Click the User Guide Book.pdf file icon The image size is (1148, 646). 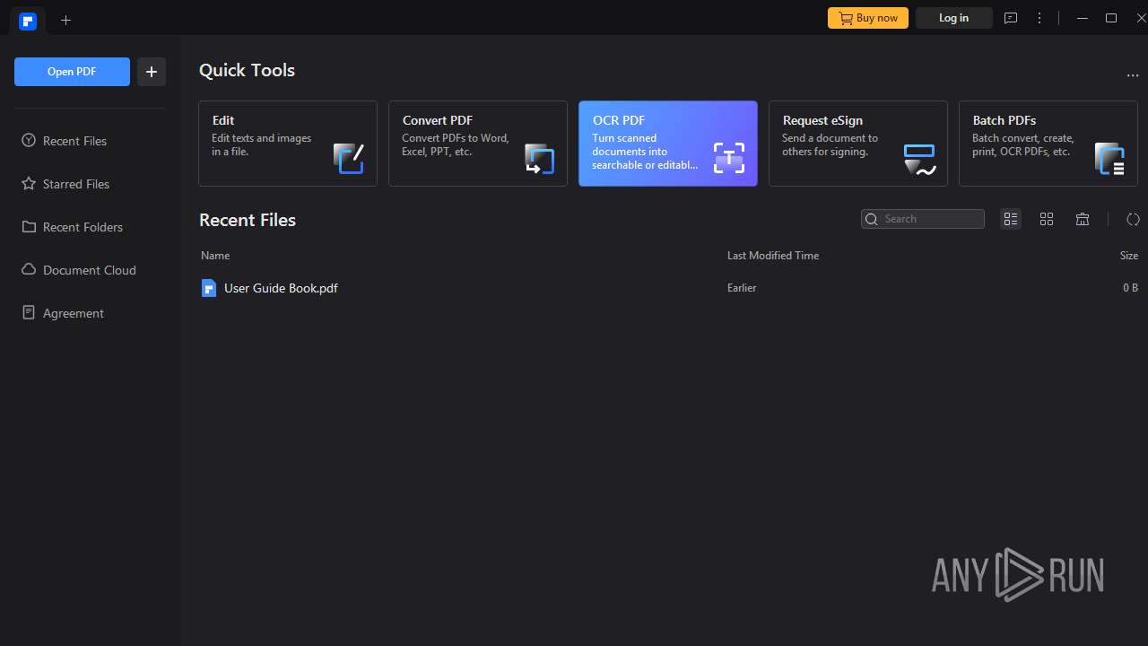click(x=209, y=288)
